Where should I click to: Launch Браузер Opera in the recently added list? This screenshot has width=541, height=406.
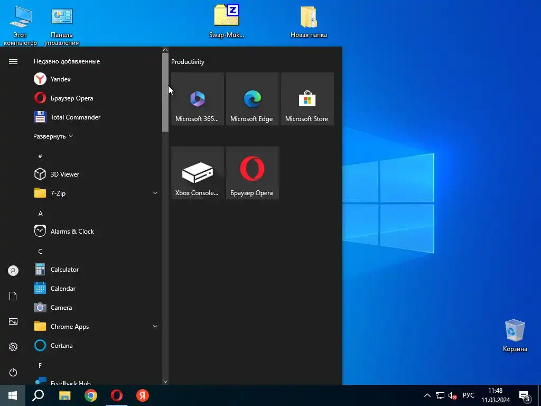pyautogui.click(x=95, y=98)
